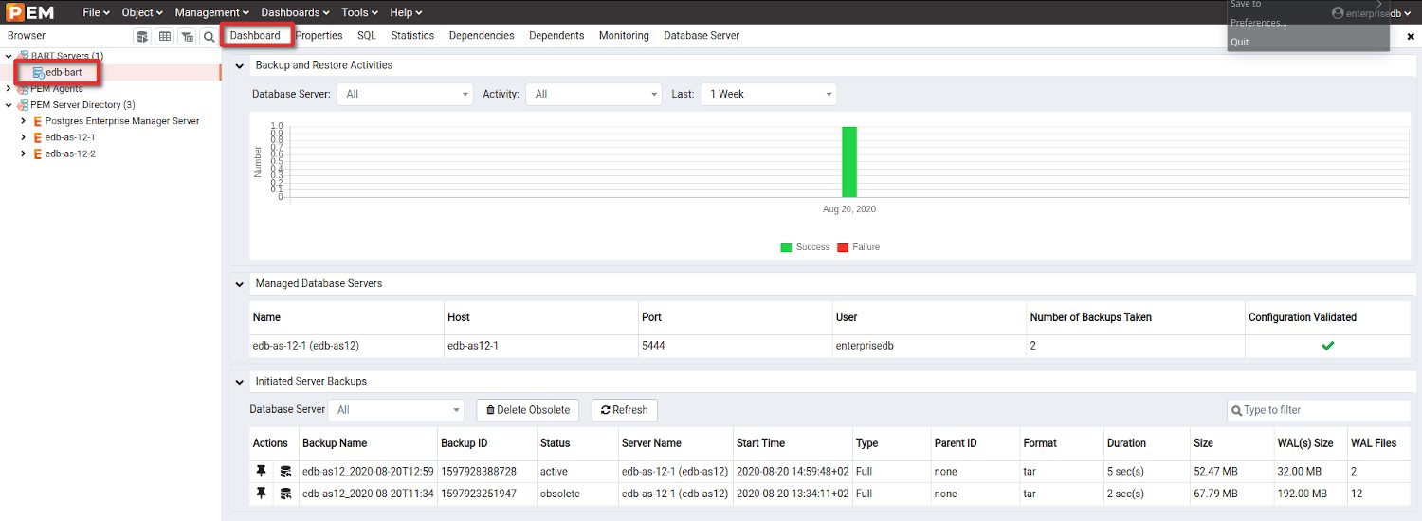Select PEM Agents in the browser tree
1422x521 pixels.
(57, 89)
